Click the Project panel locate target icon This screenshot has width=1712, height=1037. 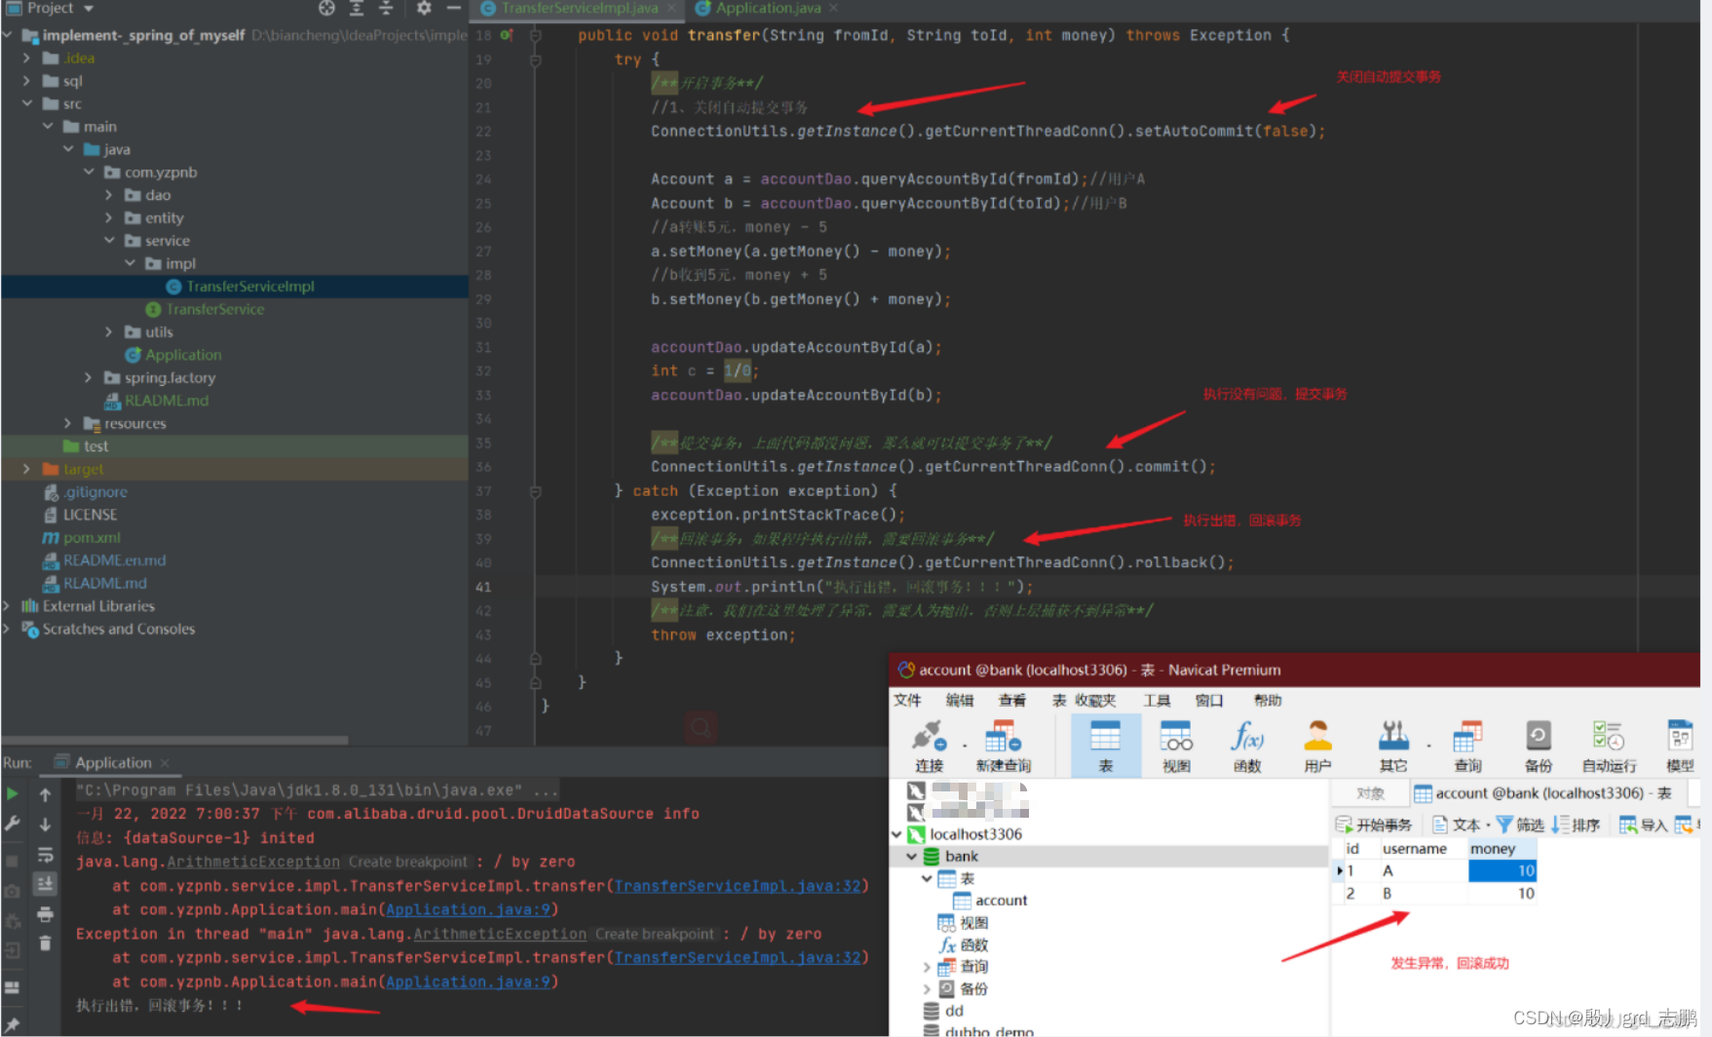pos(326,8)
